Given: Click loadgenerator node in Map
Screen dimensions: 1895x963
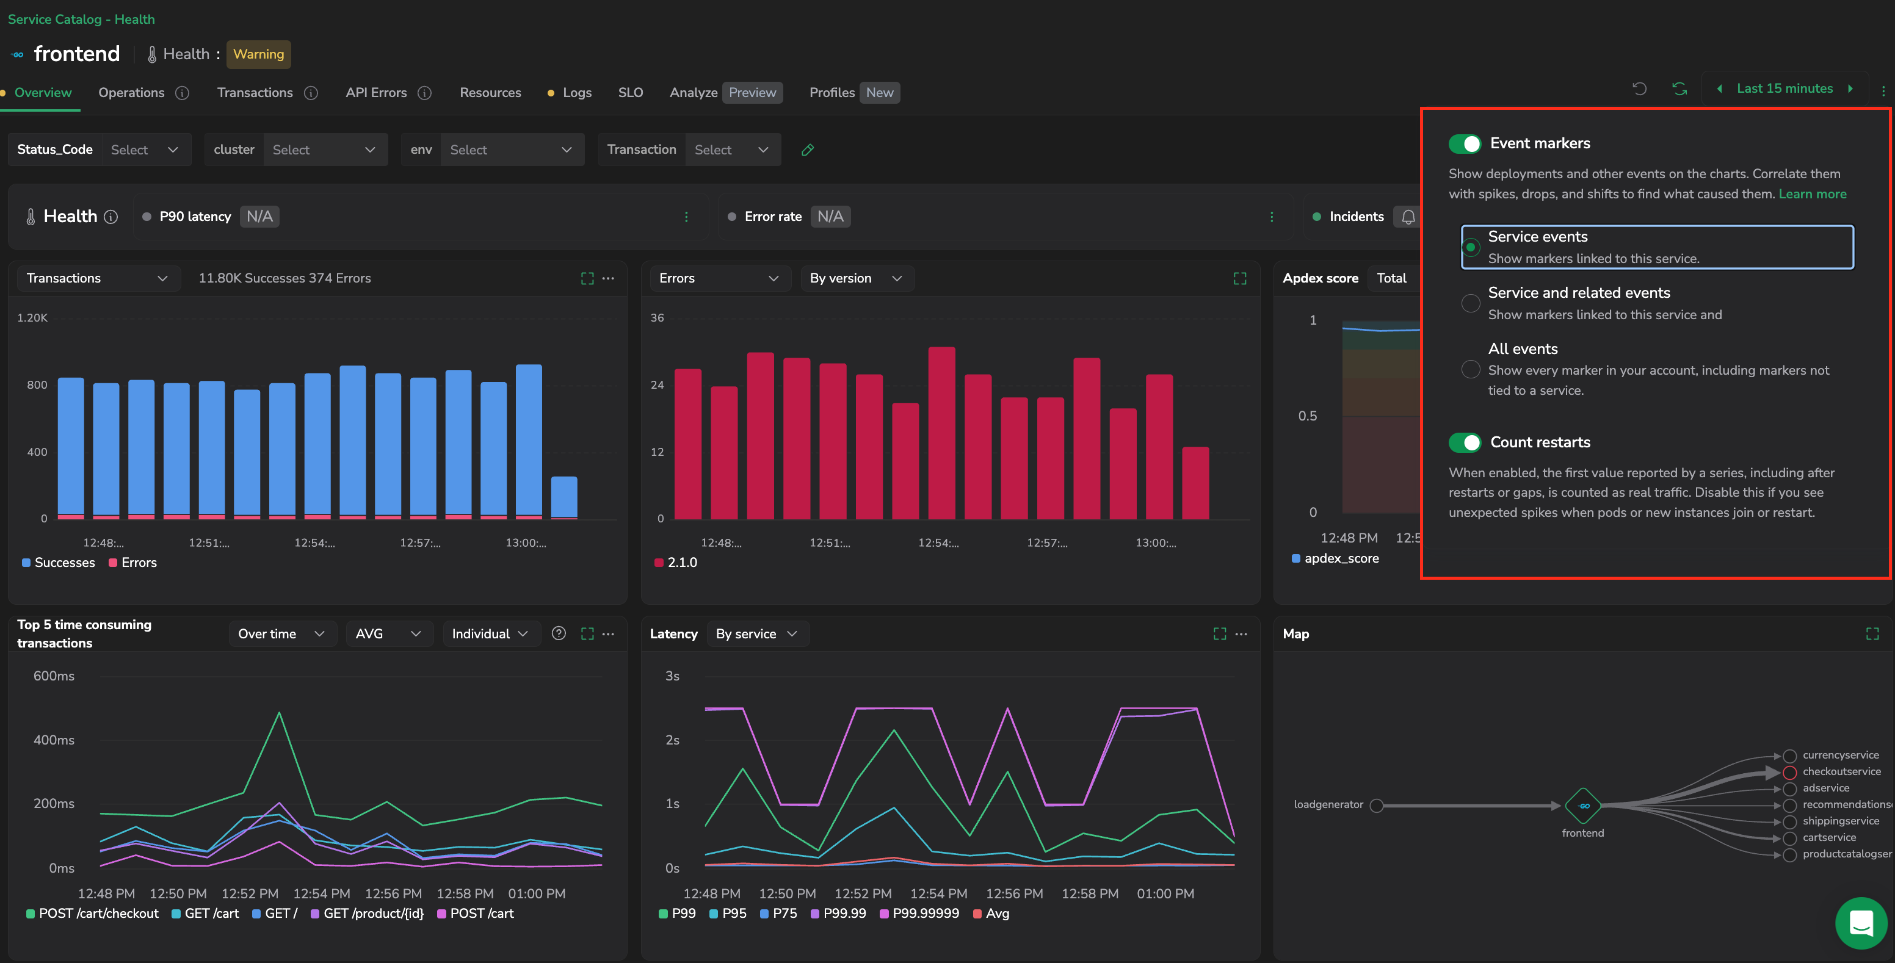Looking at the screenshot, I should (1377, 806).
